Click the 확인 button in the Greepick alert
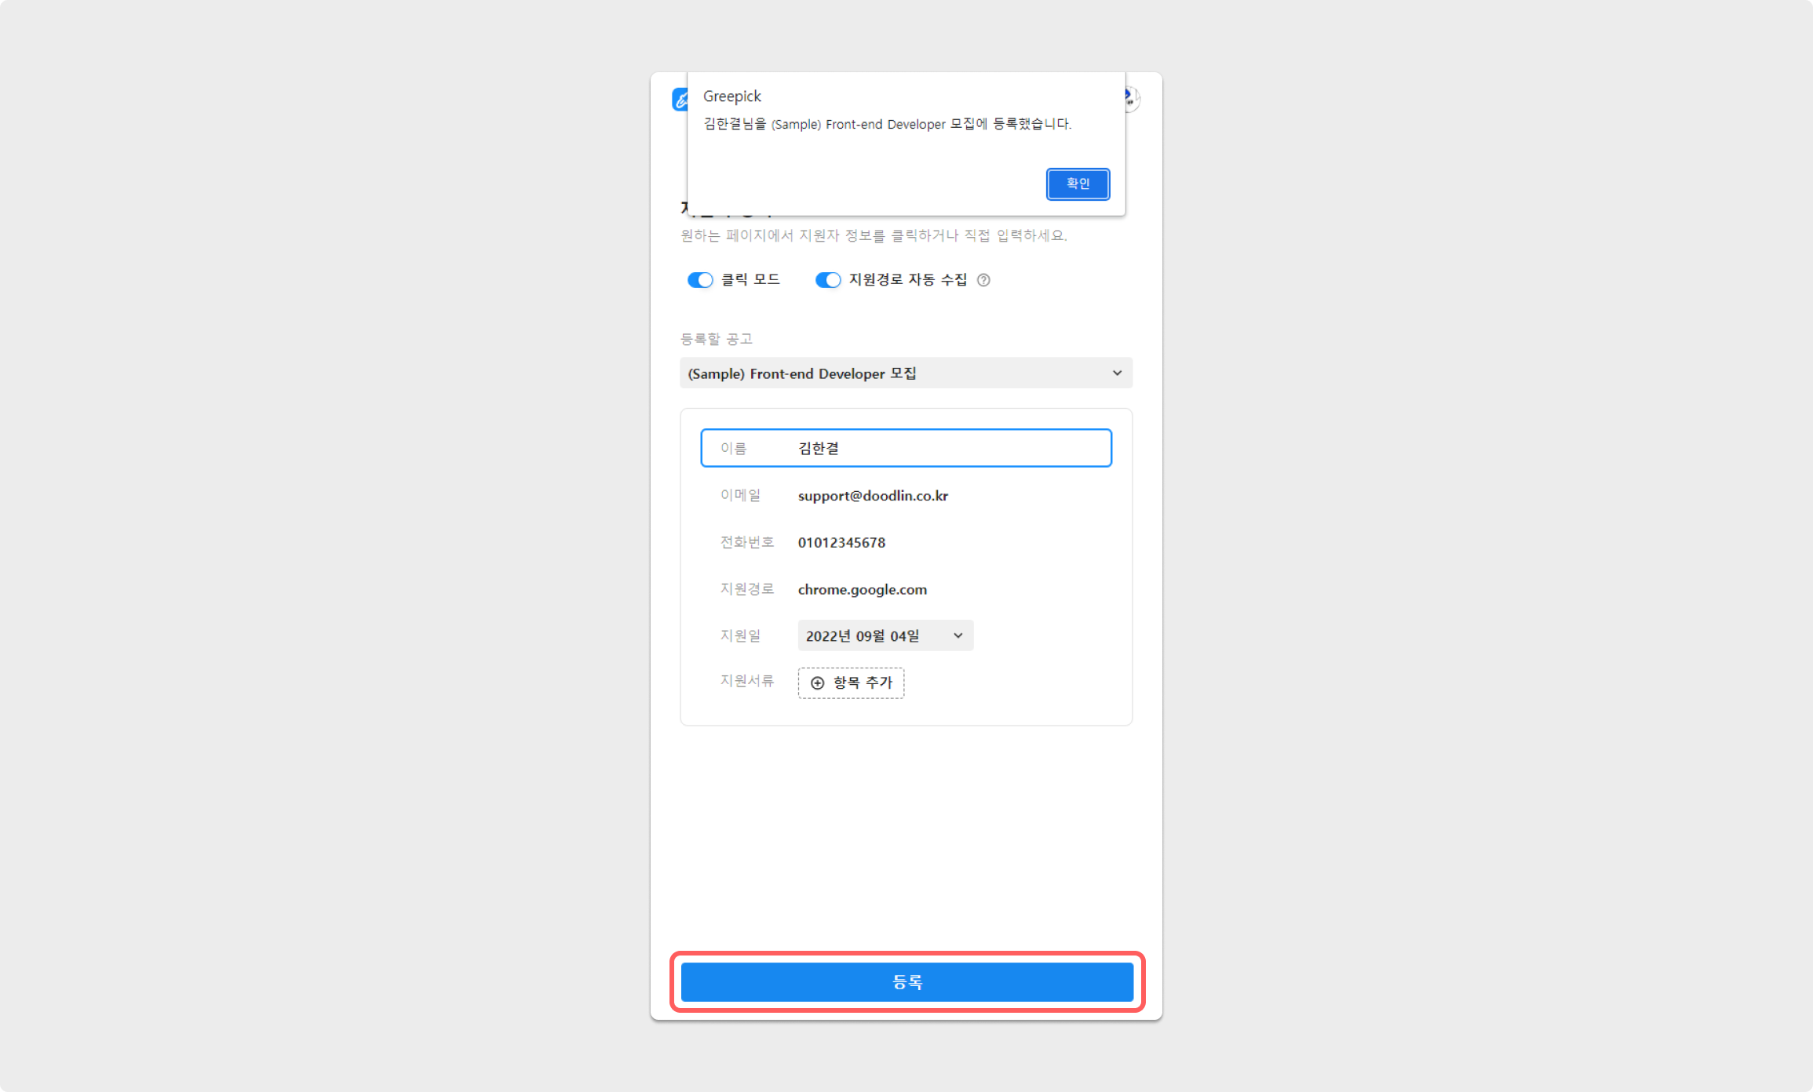Image resolution: width=1813 pixels, height=1092 pixels. click(x=1078, y=184)
